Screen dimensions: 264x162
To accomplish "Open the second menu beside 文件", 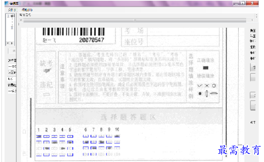I will [x=27, y=10].
